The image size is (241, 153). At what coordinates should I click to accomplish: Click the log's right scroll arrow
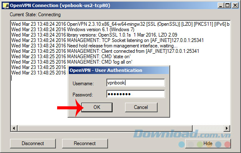[227, 128]
